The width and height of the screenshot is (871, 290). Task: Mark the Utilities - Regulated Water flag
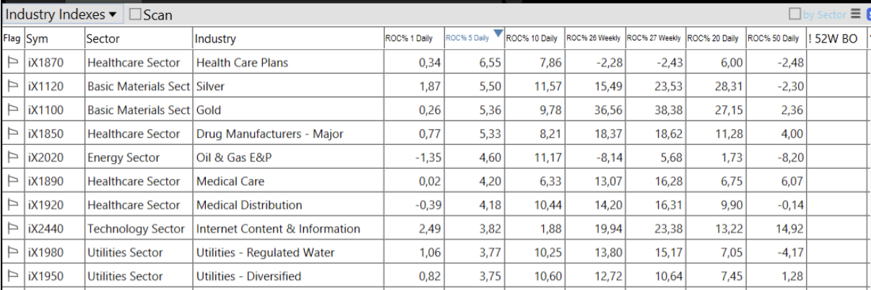[12, 253]
